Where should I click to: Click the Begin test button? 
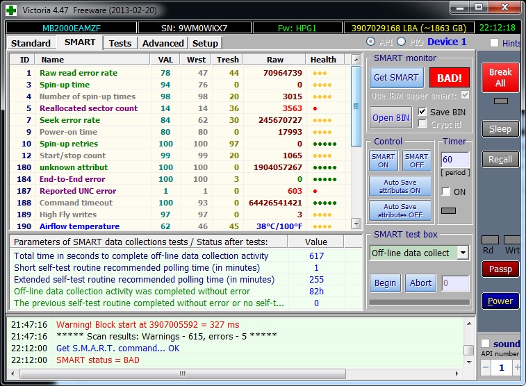click(385, 283)
